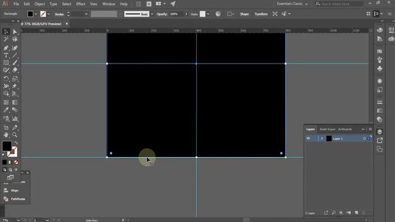This screenshot has height=222, width=395.
Task: Select the Pen tool
Action: [6, 48]
